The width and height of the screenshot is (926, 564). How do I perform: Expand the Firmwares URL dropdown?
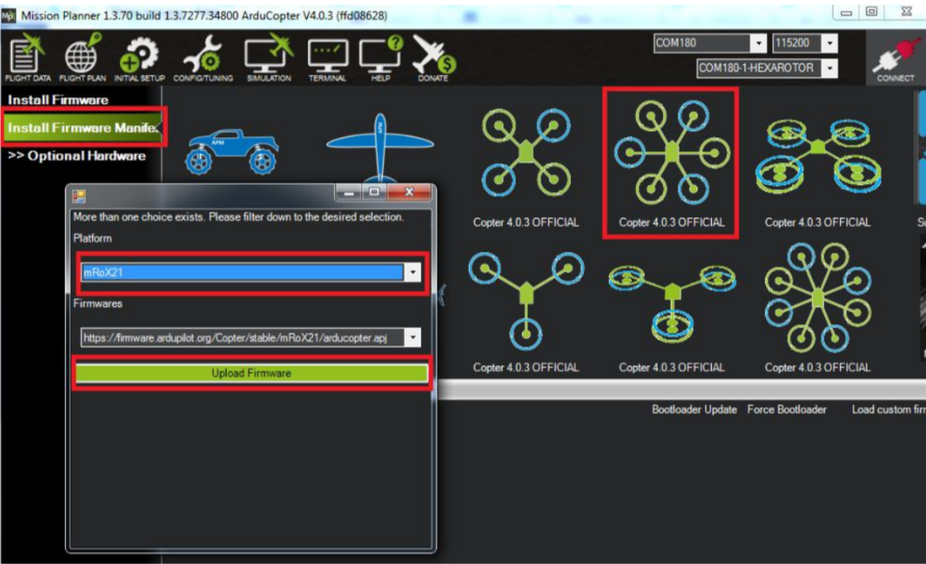click(x=413, y=337)
